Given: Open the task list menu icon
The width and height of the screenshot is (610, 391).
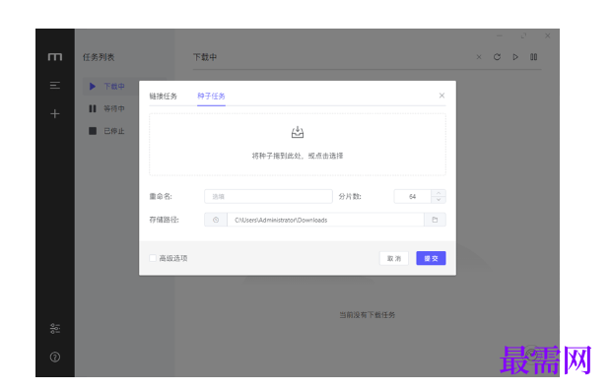Looking at the screenshot, I should [x=55, y=85].
